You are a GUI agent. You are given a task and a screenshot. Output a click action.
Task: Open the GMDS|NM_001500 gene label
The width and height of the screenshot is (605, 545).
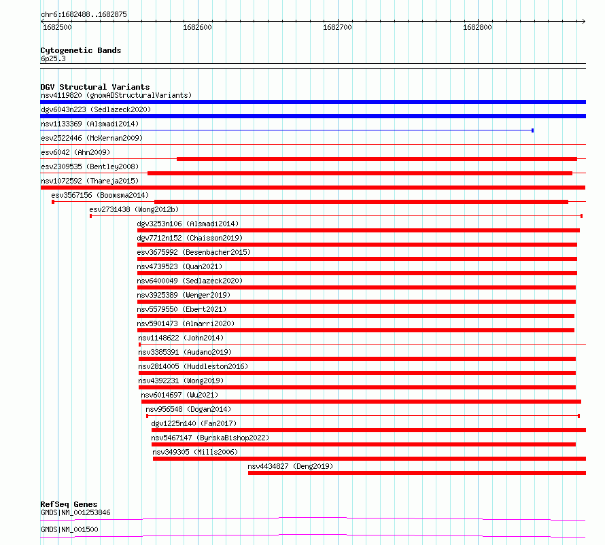point(69,529)
